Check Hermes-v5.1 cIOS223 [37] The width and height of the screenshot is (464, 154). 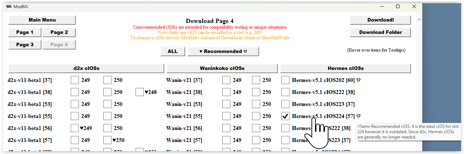pos(285,104)
